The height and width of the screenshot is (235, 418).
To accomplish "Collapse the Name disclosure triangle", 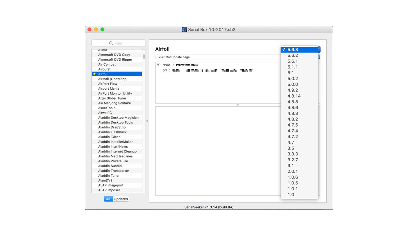I will 158,65.
